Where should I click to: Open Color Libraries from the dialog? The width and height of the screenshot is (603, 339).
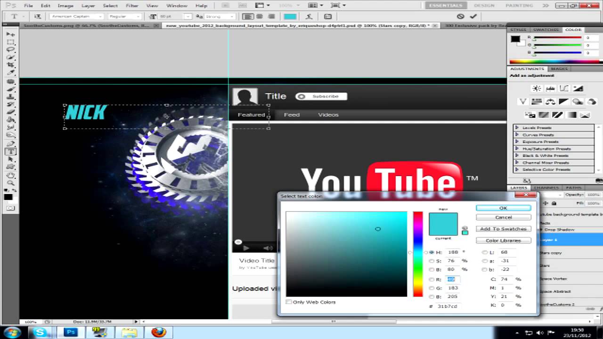(503, 241)
